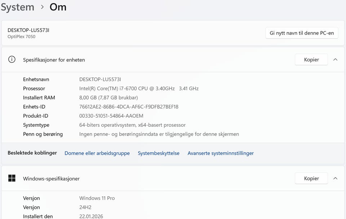This screenshot has height=219, width=346.
Task: Click the Om breadcrumb title
Action: point(58,7)
